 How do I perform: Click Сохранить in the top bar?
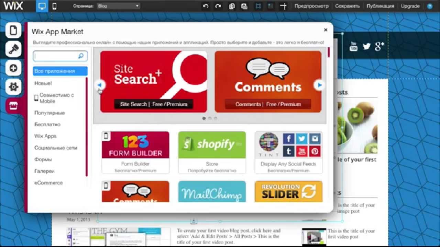348,6
